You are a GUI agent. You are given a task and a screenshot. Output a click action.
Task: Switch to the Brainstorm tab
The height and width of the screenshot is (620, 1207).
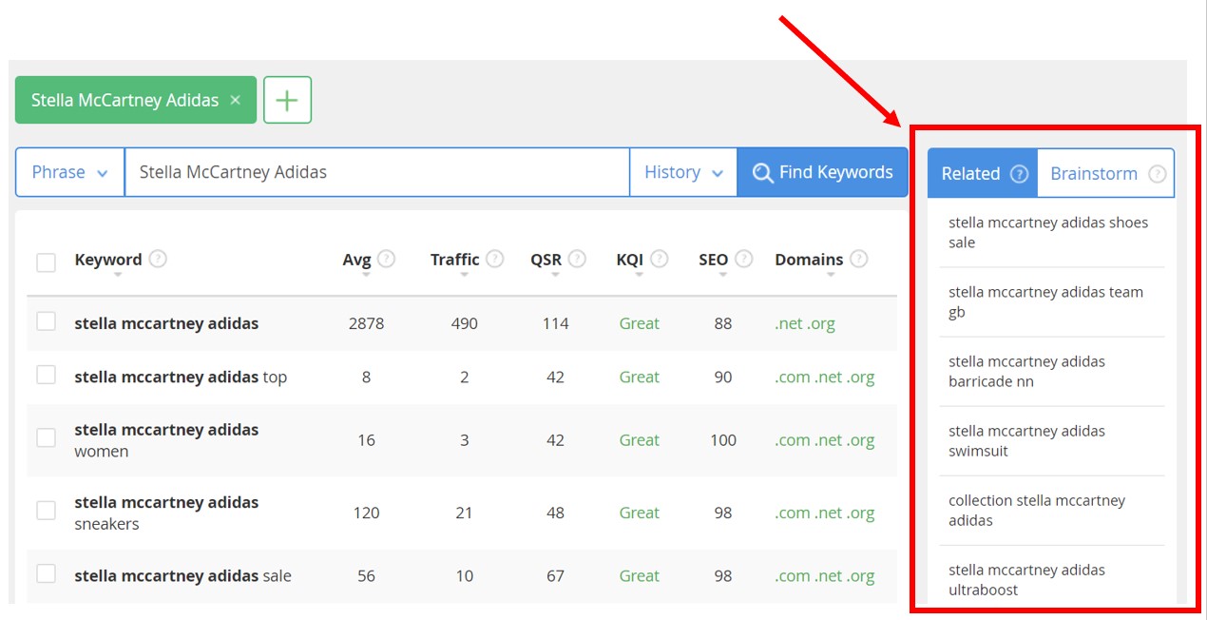[x=1105, y=173]
